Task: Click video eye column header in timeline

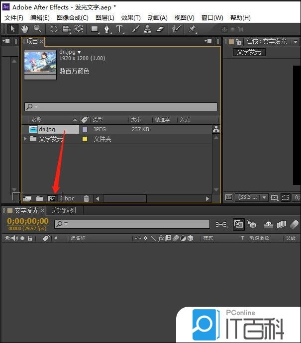Action: click(x=7, y=238)
